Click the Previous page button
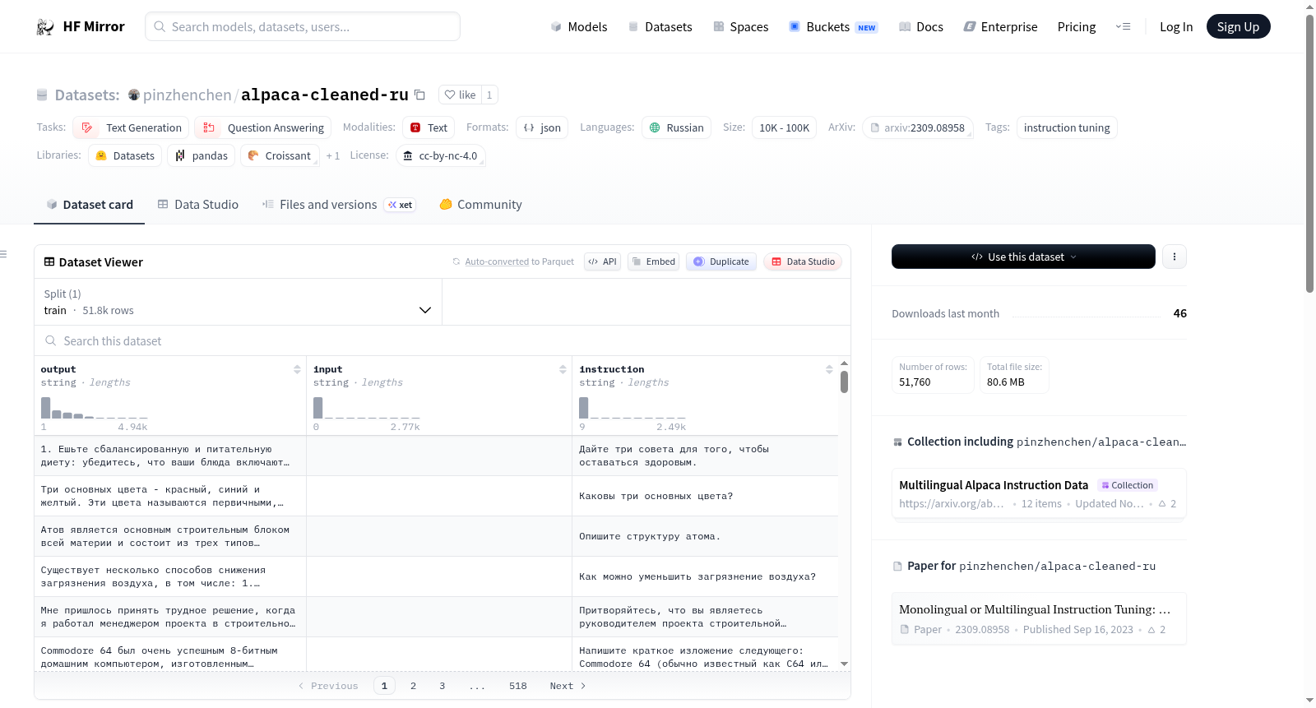The image size is (1316, 708). [328, 686]
